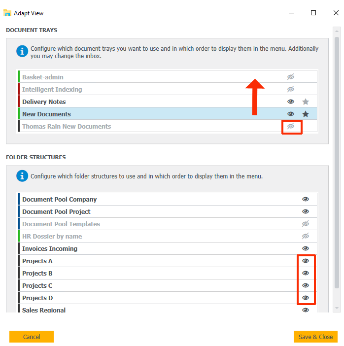This screenshot has height=346, width=344.
Task: Hide the Projects A folder structure
Action: (306, 261)
